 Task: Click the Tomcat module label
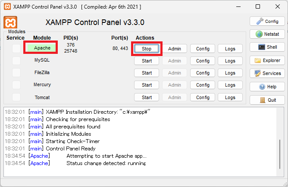(42, 97)
